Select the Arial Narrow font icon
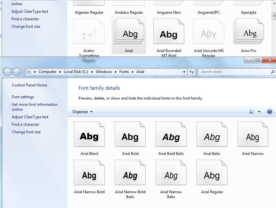The width and height of the screenshot is (276, 208). point(252,134)
